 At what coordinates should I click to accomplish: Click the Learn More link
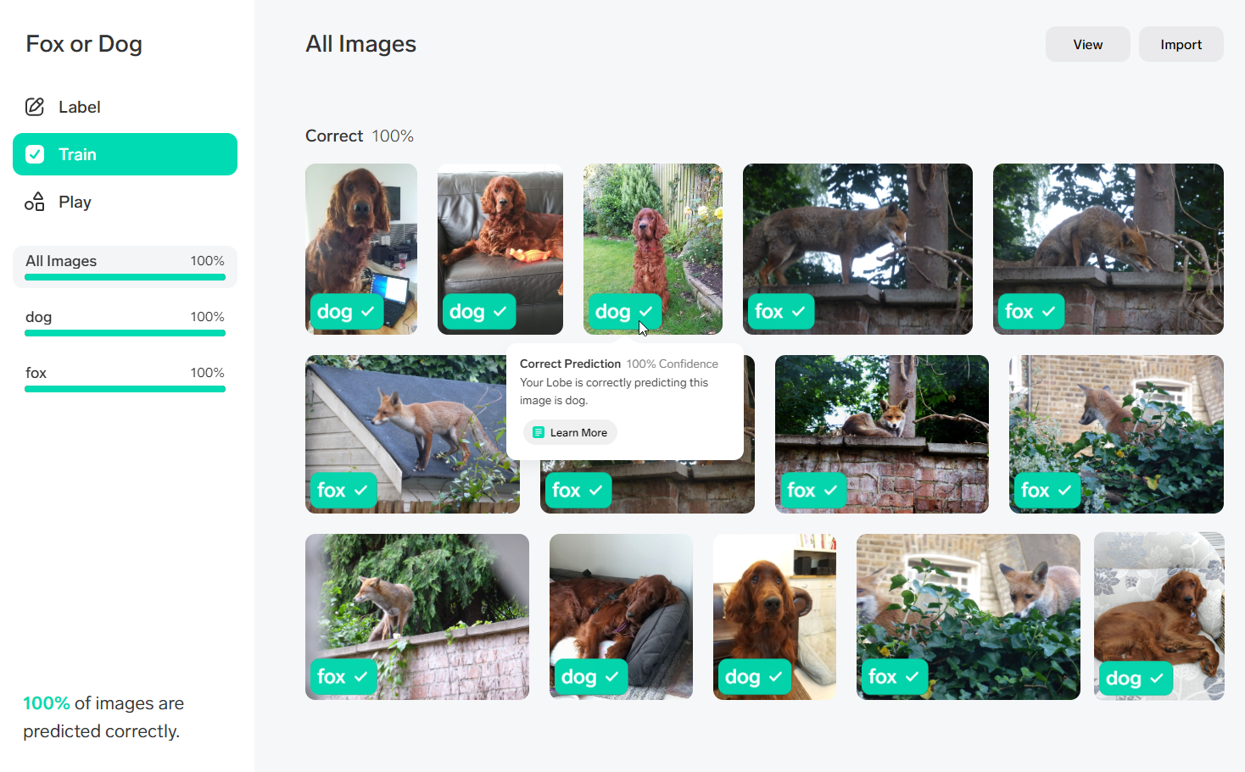click(x=570, y=432)
